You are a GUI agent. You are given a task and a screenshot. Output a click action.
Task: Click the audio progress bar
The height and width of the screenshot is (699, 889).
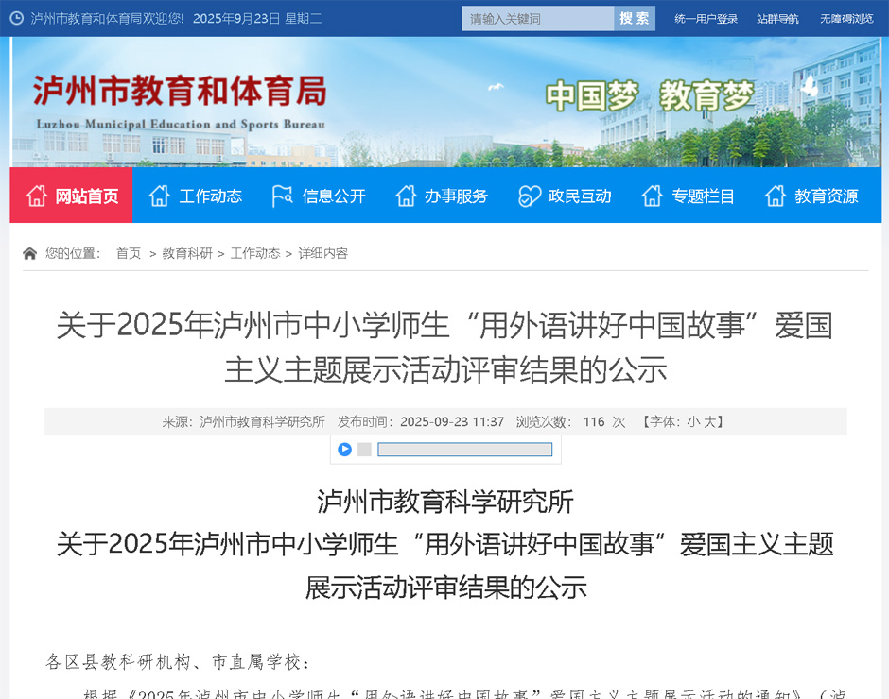point(464,450)
